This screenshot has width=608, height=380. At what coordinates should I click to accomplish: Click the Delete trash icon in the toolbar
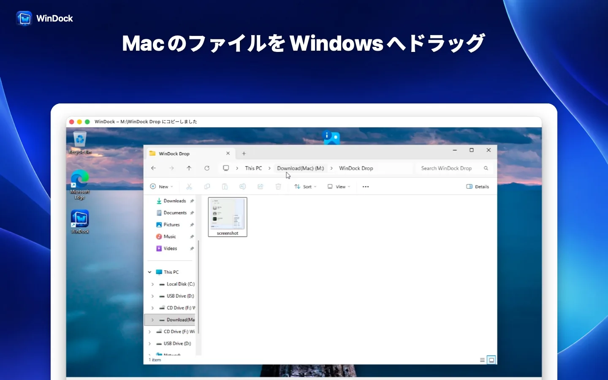pyautogui.click(x=278, y=187)
